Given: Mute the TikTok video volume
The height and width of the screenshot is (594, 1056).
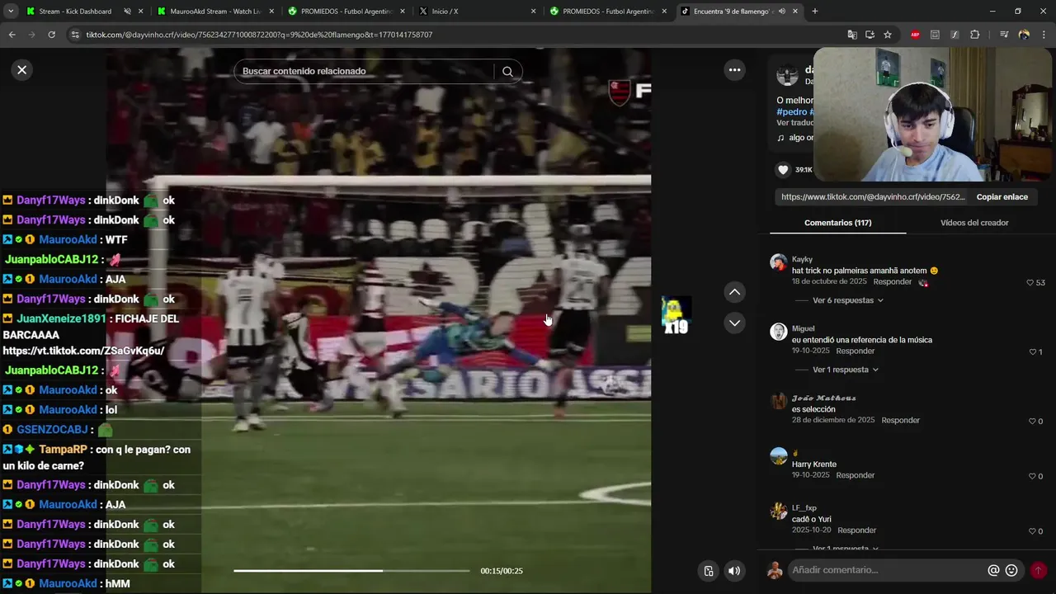Looking at the screenshot, I should (x=734, y=571).
